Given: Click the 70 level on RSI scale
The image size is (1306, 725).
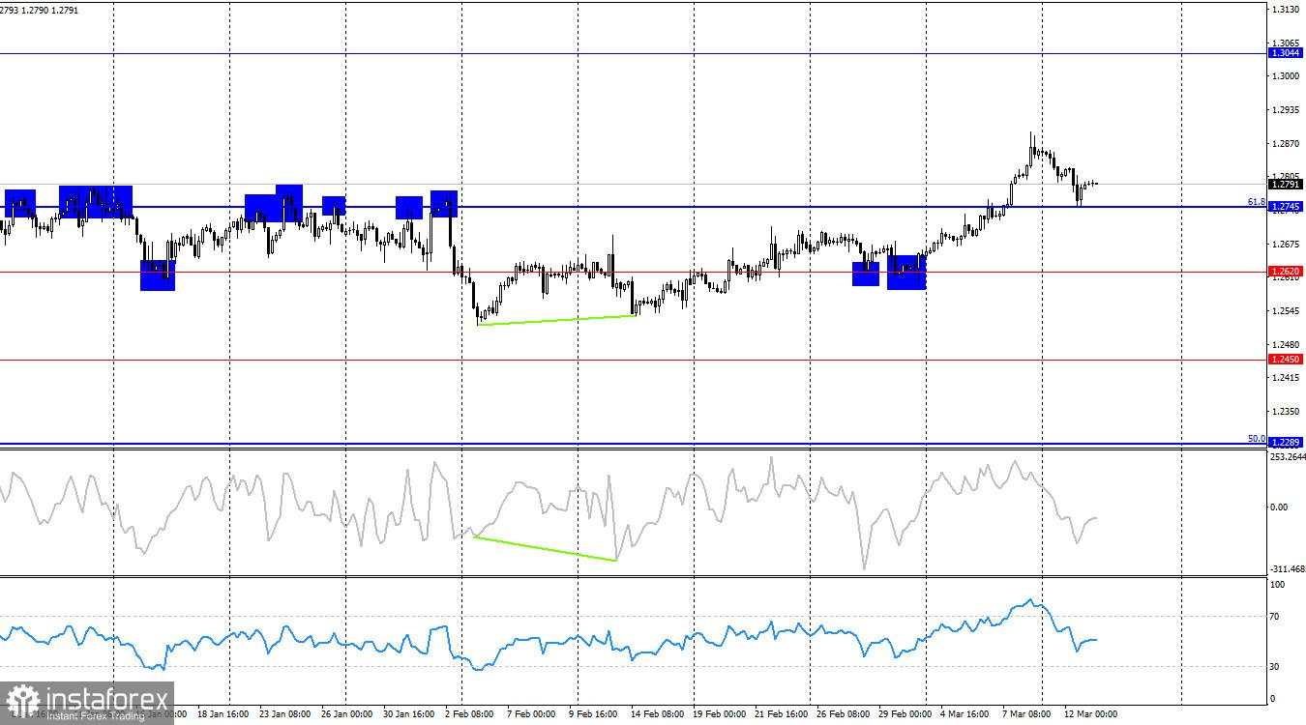Looking at the screenshot, I should click(1276, 616).
